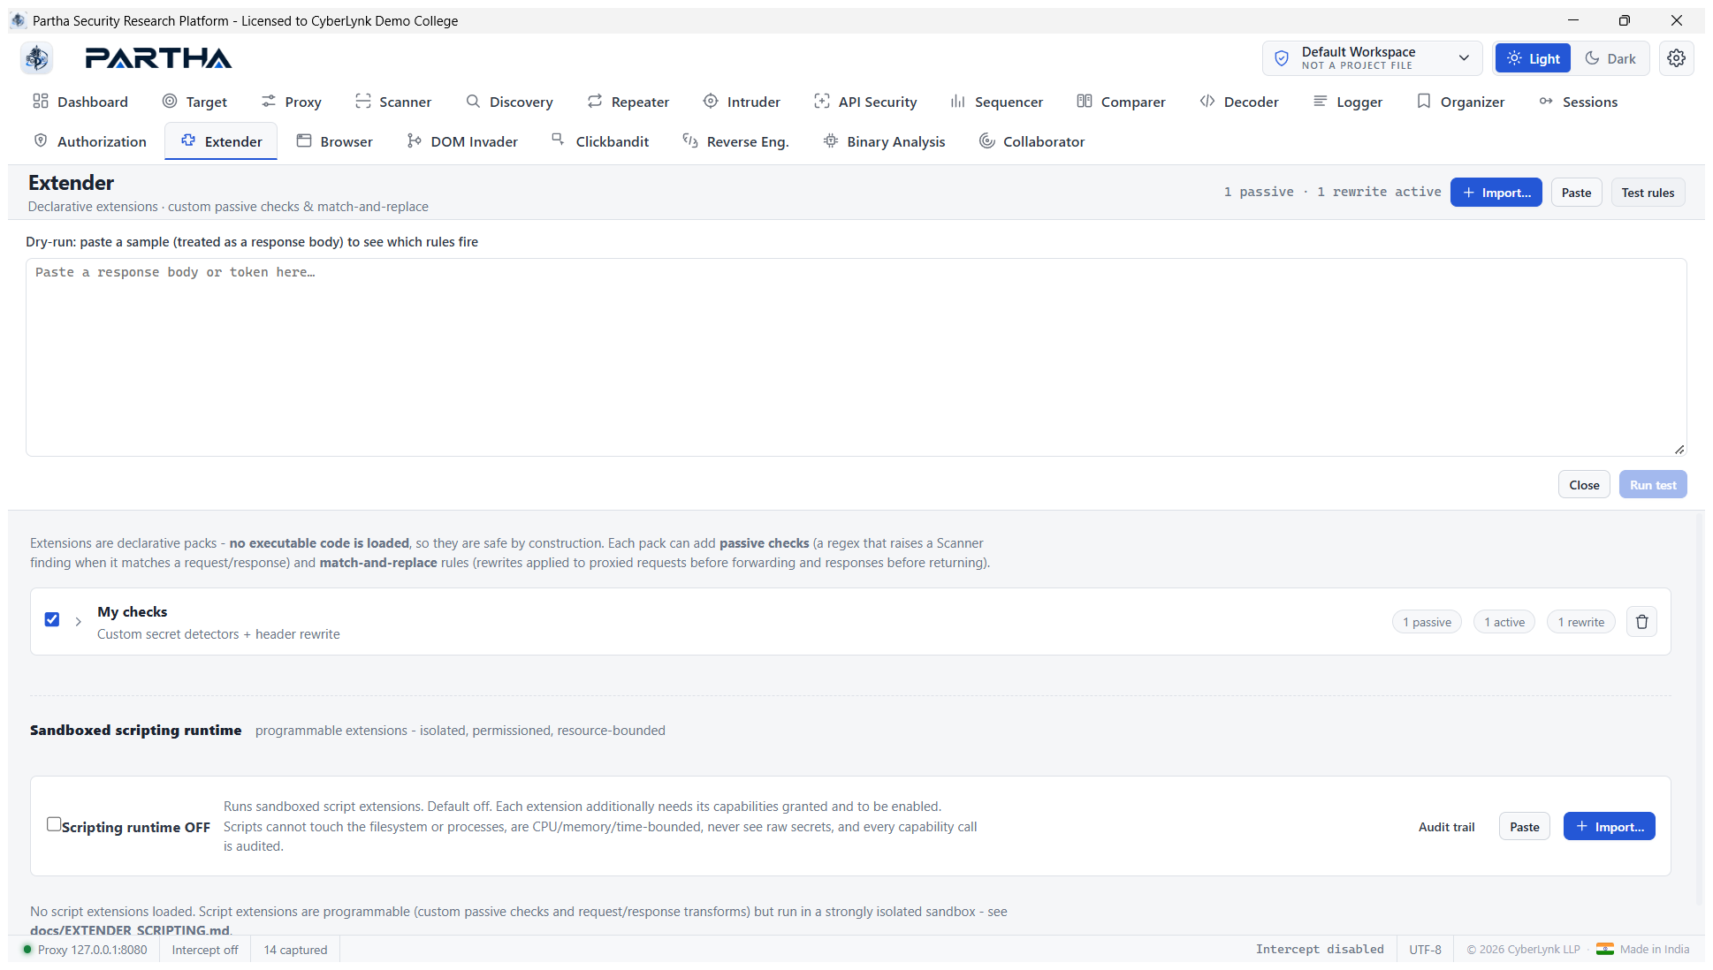
Task: Click the Authorization shield icon
Action: [x=41, y=141]
